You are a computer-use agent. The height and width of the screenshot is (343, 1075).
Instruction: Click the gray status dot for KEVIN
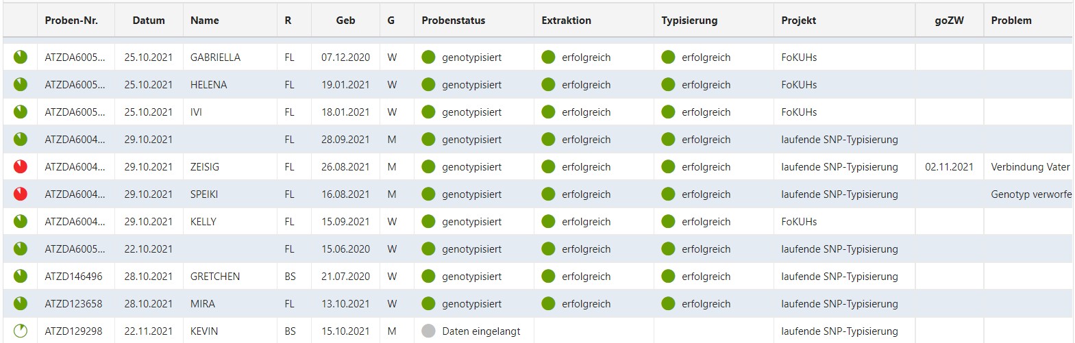click(x=428, y=331)
